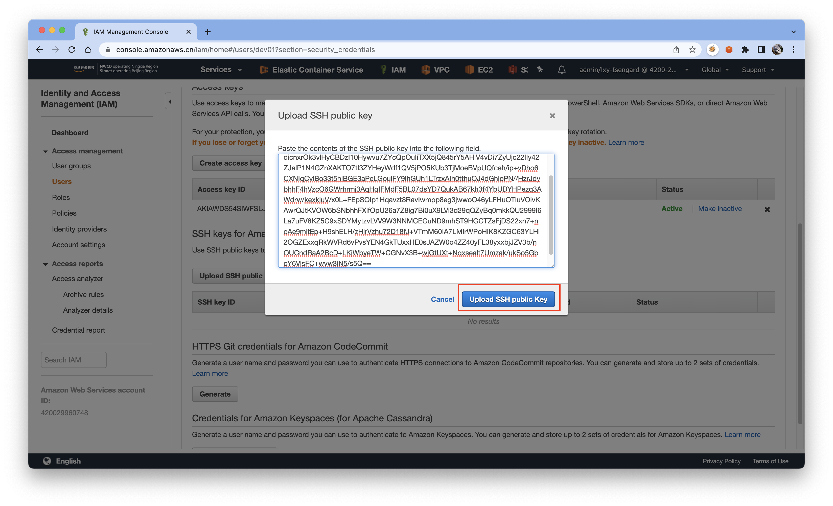Open the Chrome profile avatar
Image resolution: width=833 pixels, height=506 pixels.
click(x=777, y=50)
